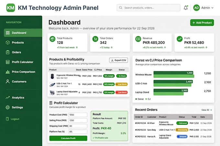Image resolution: width=220 pixels, height=146 pixels.
Task: Click customer name Sara Baig
Action: (x=151, y=130)
